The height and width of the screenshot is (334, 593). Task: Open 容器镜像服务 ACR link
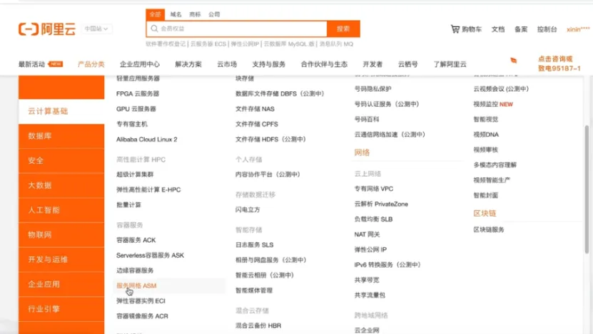[x=142, y=316]
